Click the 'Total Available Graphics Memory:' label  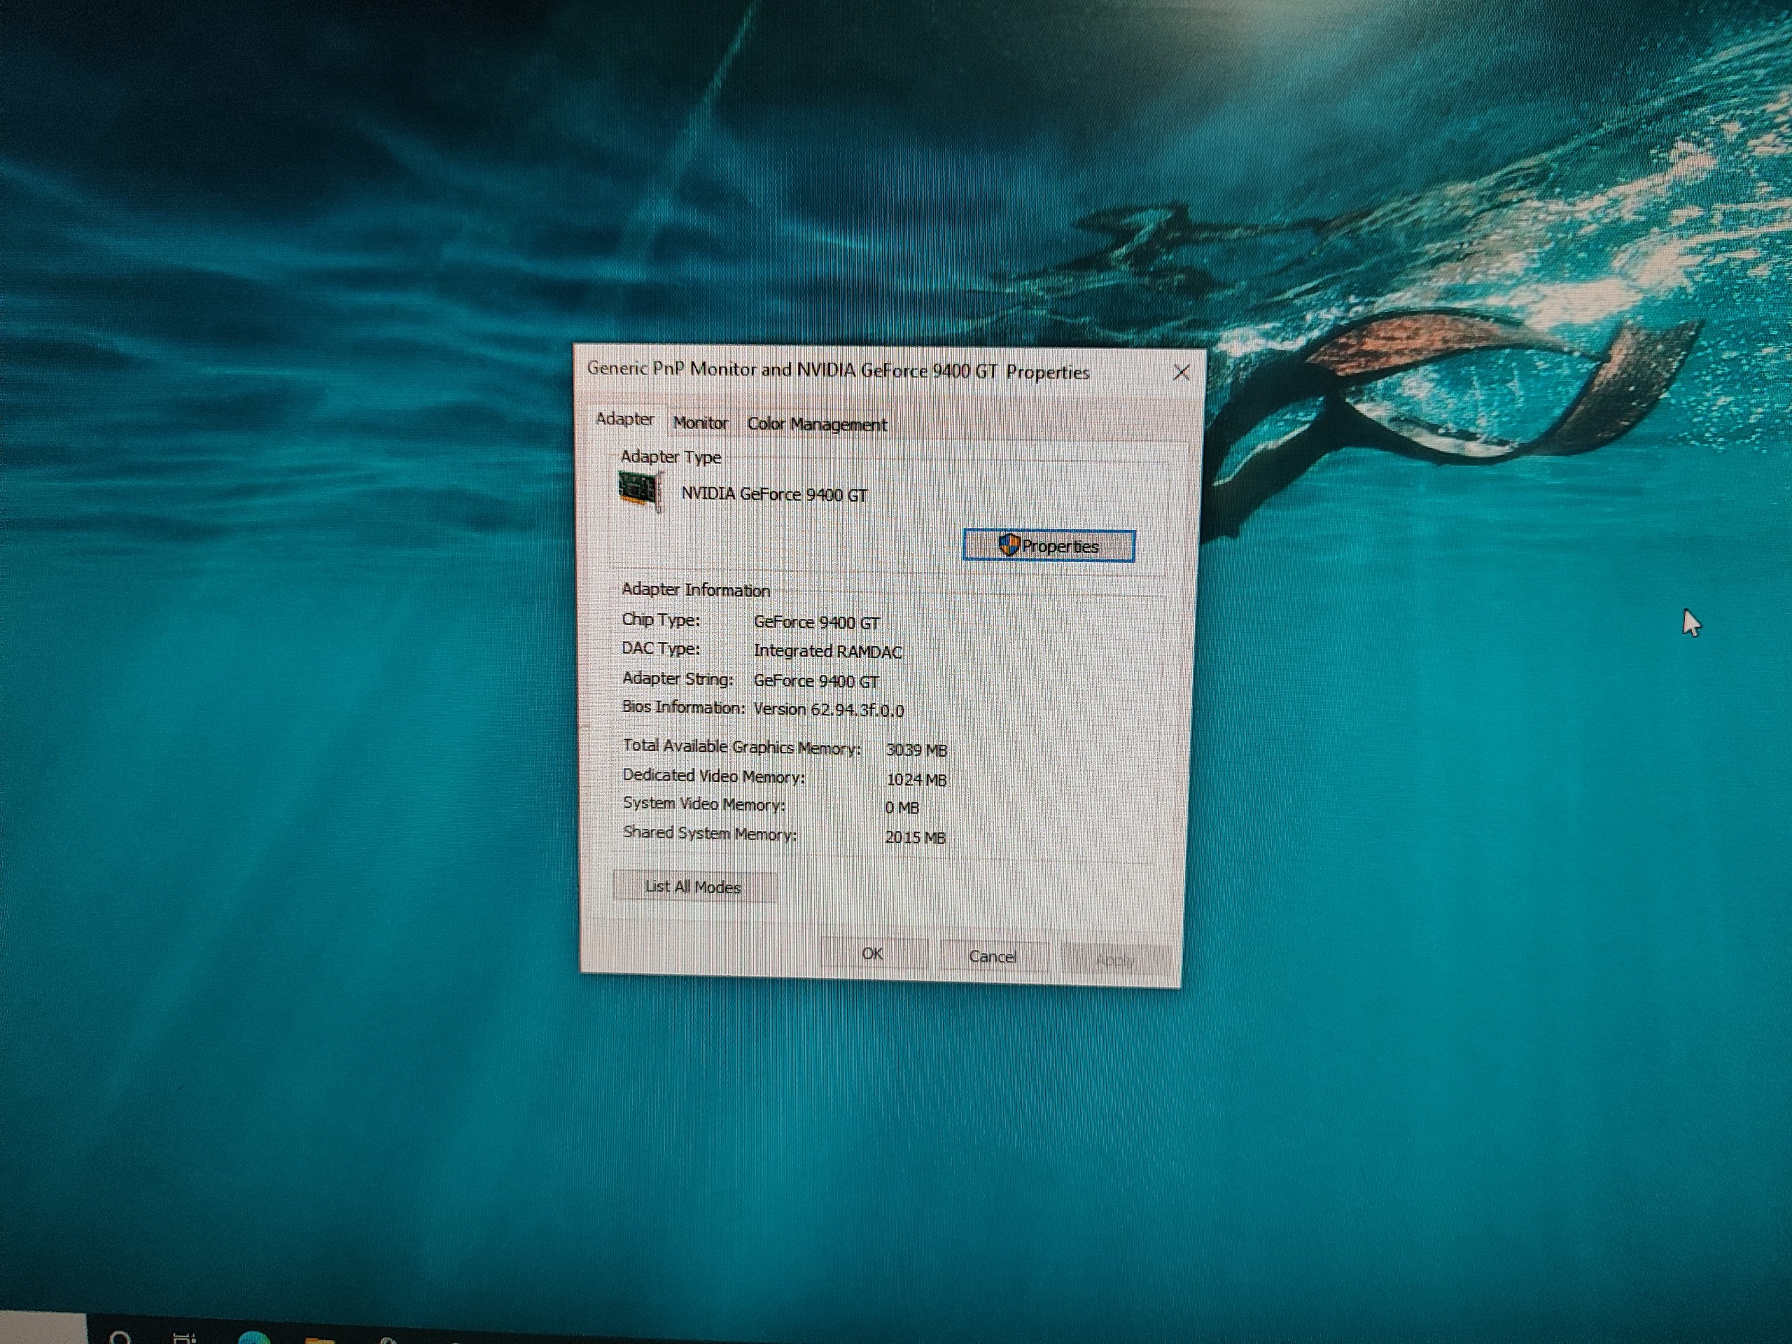[x=741, y=747]
